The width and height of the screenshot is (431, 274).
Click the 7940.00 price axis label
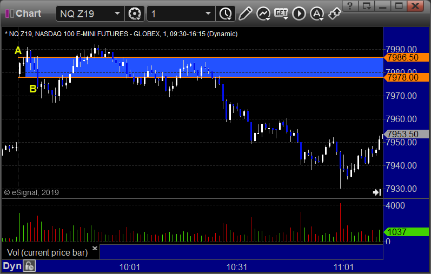(x=401, y=165)
